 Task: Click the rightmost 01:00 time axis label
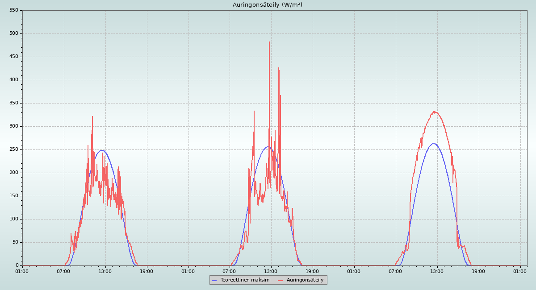(520, 271)
